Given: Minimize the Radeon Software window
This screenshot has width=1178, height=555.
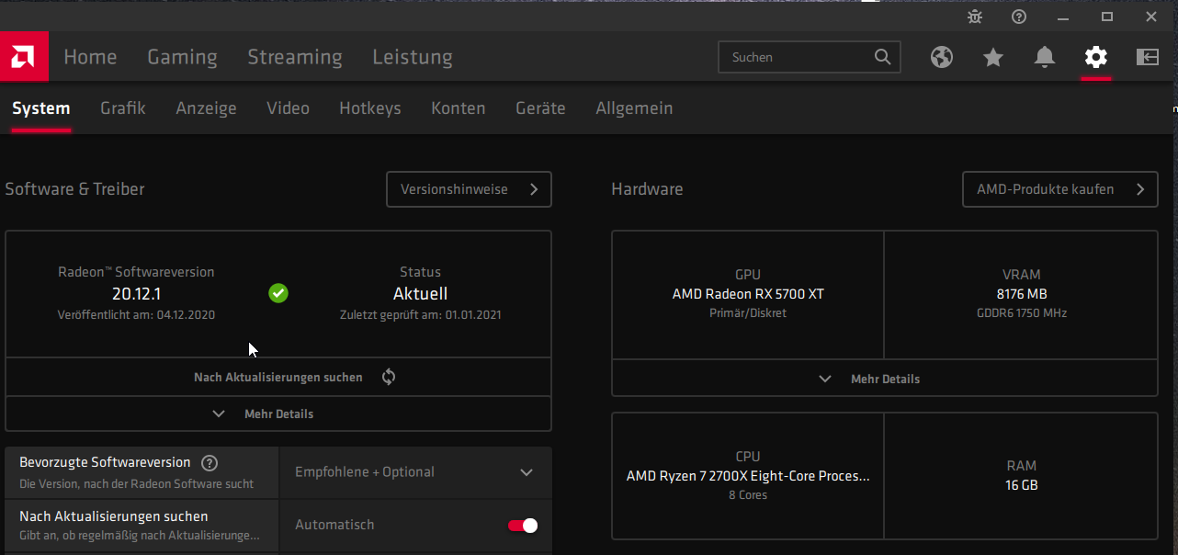Looking at the screenshot, I should [x=1063, y=17].
